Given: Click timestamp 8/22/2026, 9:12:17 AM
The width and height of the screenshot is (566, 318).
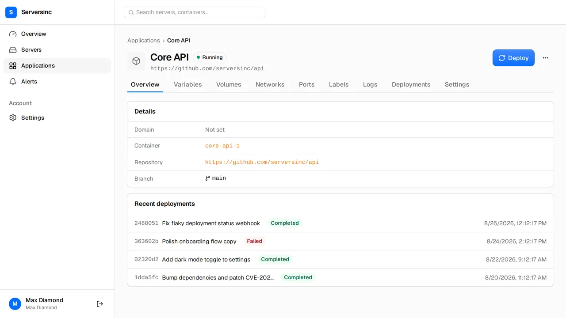Looking at the screenshot, I should tap(516, 260).
